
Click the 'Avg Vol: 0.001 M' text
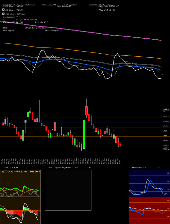click(108, 6)
